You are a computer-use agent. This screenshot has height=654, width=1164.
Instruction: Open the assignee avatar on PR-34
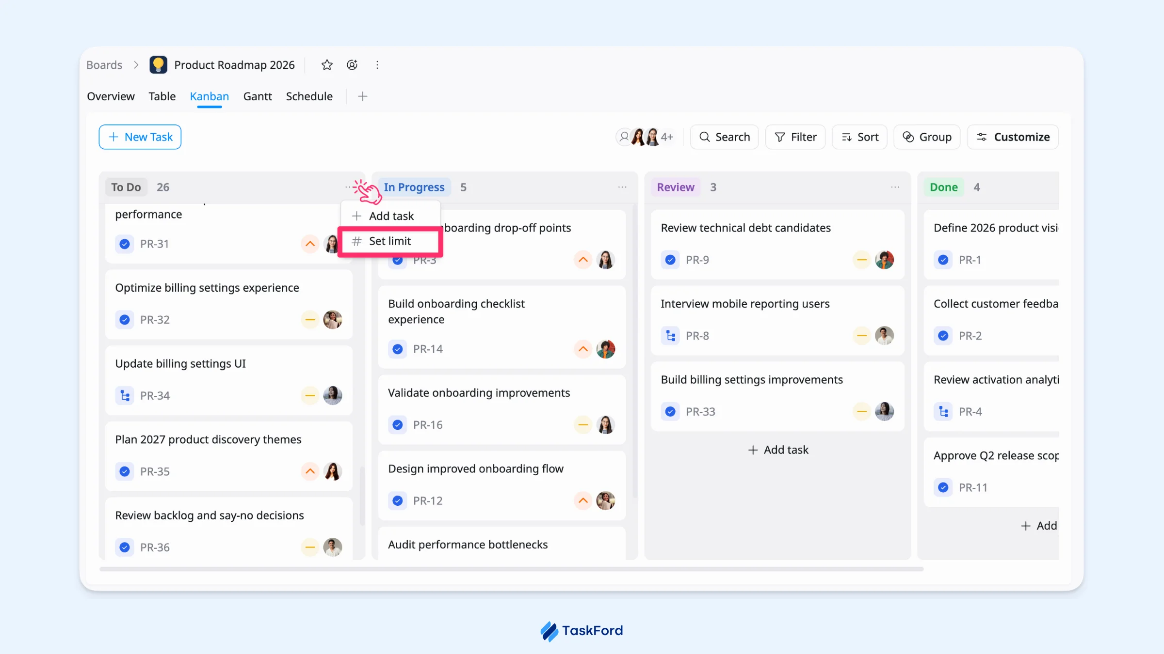333,396
